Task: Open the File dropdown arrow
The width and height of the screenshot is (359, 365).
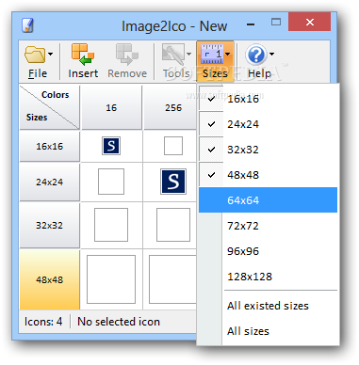Action: (51, 55)
